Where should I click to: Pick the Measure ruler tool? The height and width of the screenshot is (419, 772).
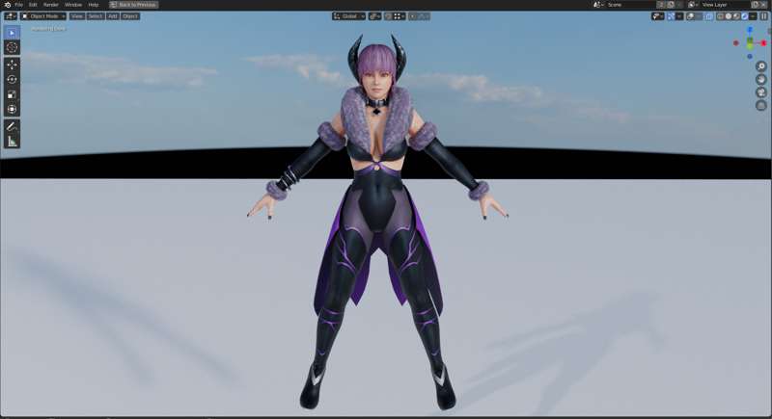click(x=12, y=142)
